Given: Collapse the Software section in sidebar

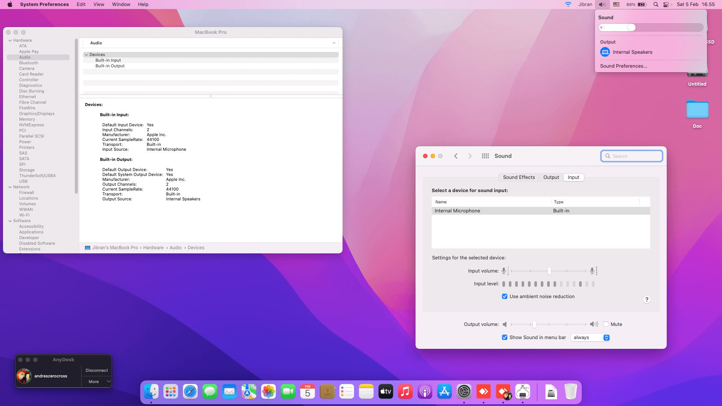Looking at the screenshot, I should click(x=10, y=221).
